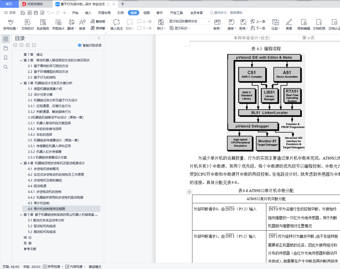Click the minus box icon under 目录 heading
This screenshot has height=269, width=340.
[x=34, y=45]
